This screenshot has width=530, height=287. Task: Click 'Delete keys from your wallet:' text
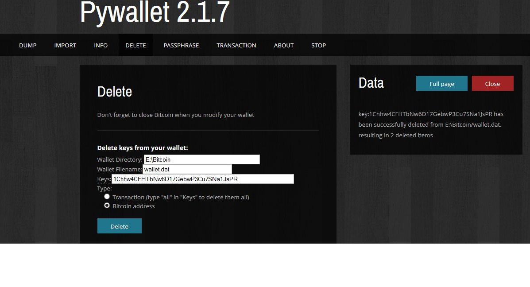tap(142, 148)
